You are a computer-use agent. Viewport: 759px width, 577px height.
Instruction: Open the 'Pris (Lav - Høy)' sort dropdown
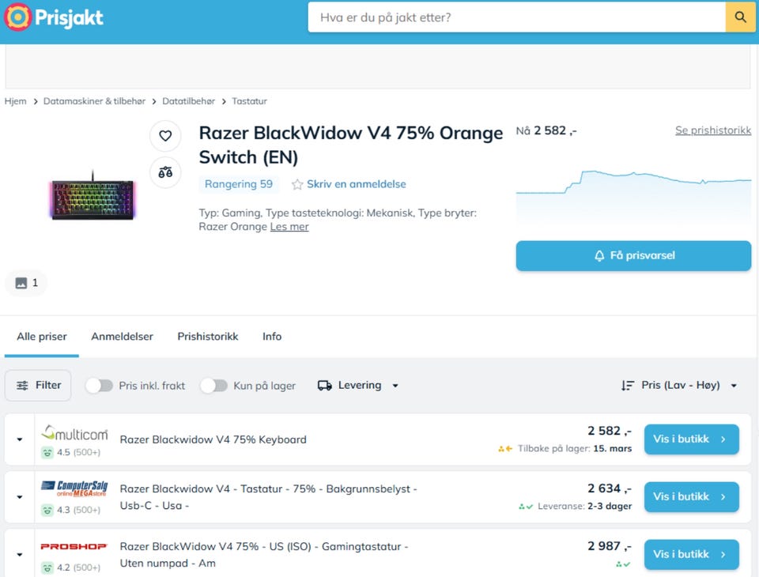[x=680, y=385]
